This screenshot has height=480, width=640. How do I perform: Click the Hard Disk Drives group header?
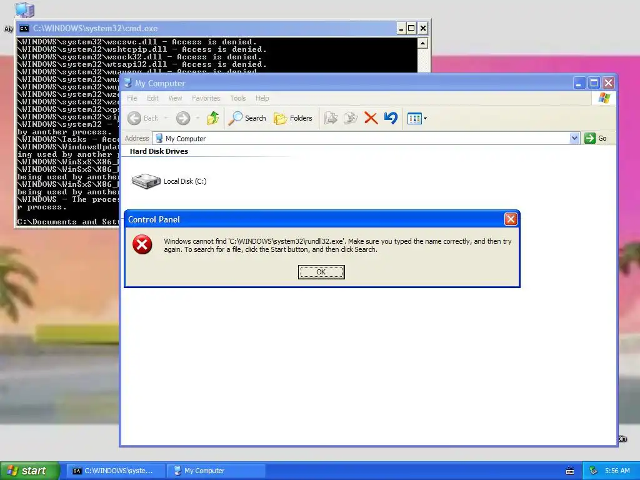(159, 151)
